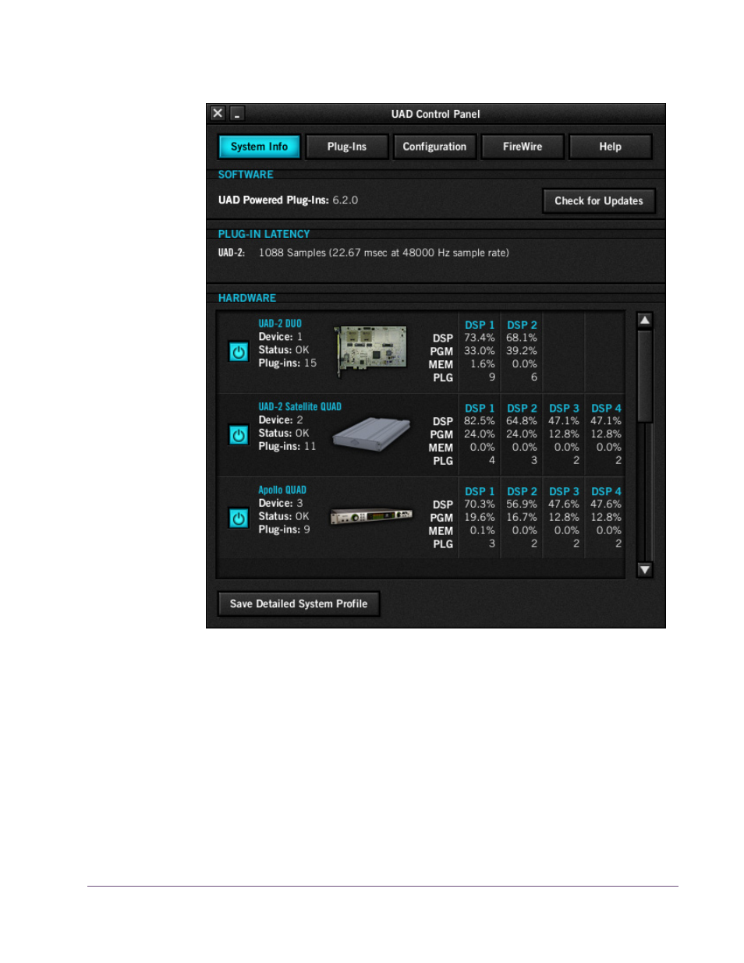Click the Apollo QUAD rack unit image
Viewport: 744px width, 963px height.
[x=371, y=516]
